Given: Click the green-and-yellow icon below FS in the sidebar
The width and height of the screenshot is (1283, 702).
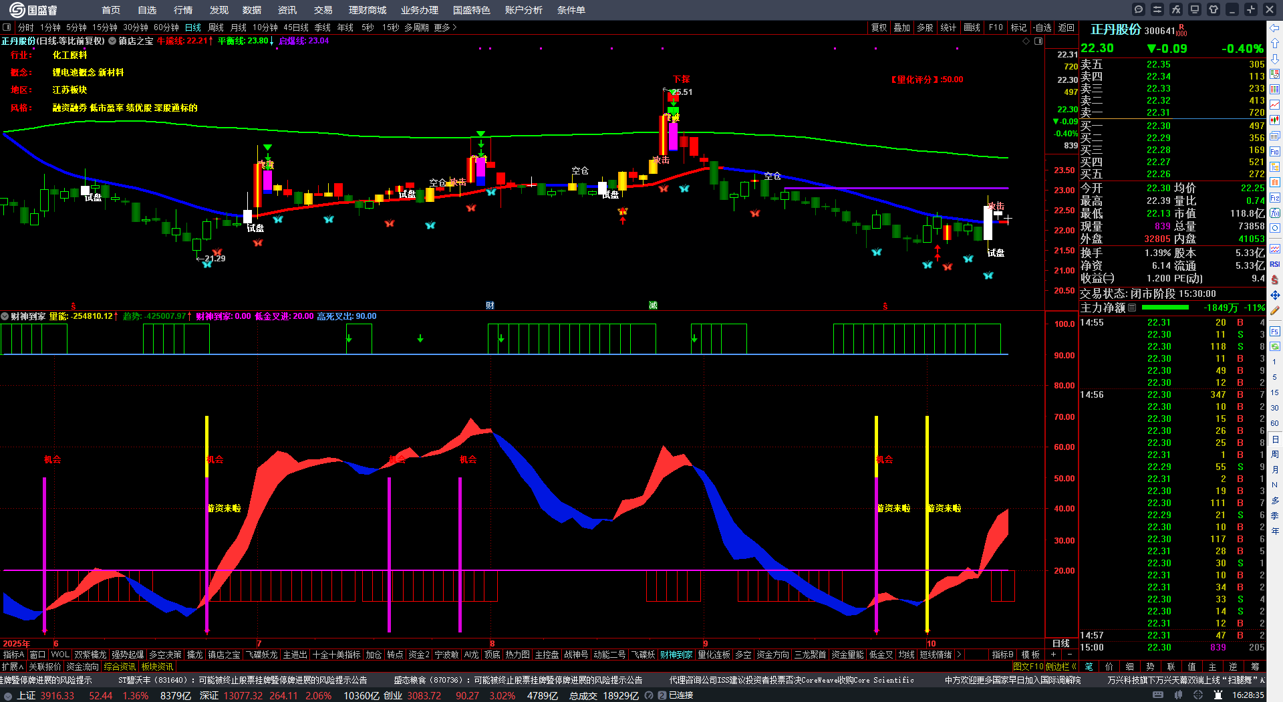Looking at the screenshot, I should click(x=1275, y=346).
